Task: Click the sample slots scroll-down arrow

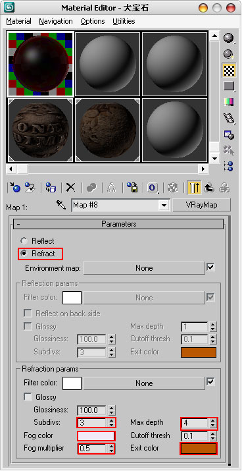Action: coord(214,158)
